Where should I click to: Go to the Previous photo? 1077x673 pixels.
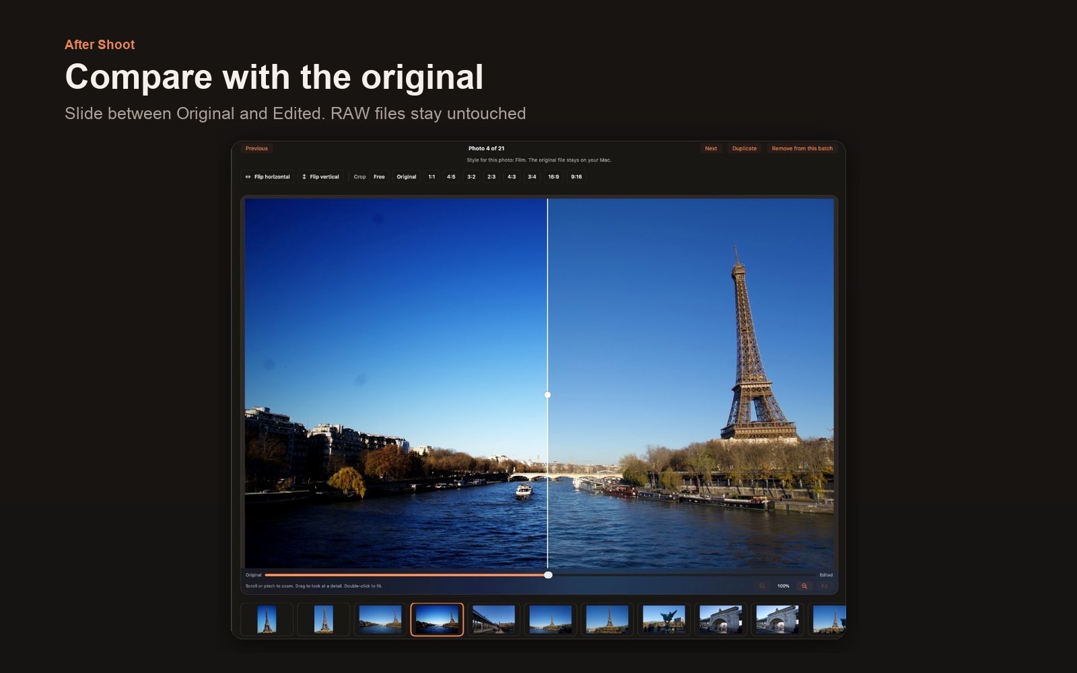click(256, 148)
